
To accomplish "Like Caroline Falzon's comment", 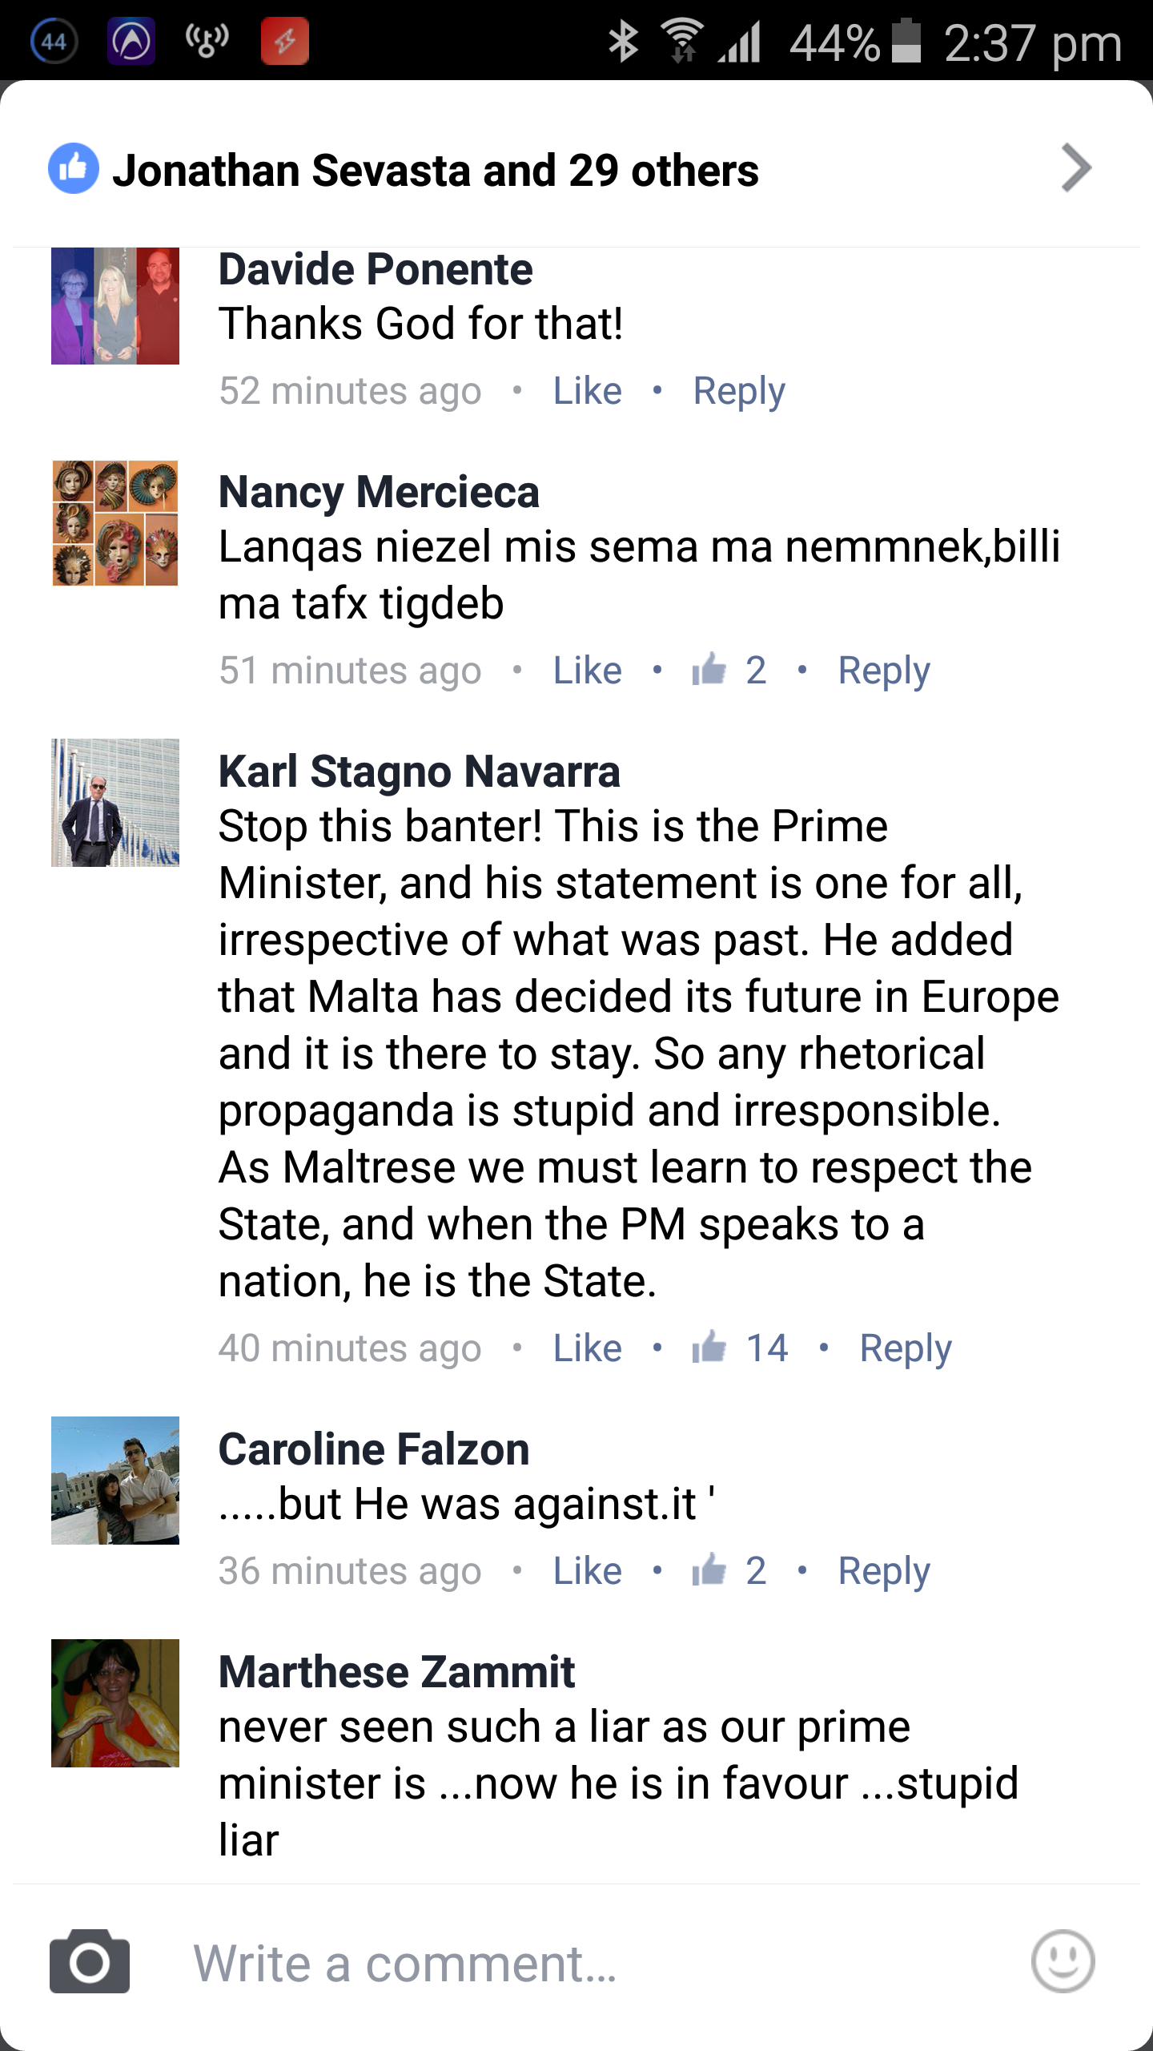I will (587, 1570).
